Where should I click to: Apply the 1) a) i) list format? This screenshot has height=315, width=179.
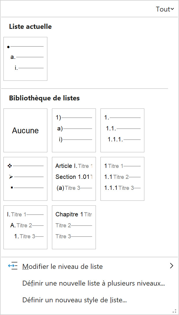pyautogui.click(x=74, y=130)
